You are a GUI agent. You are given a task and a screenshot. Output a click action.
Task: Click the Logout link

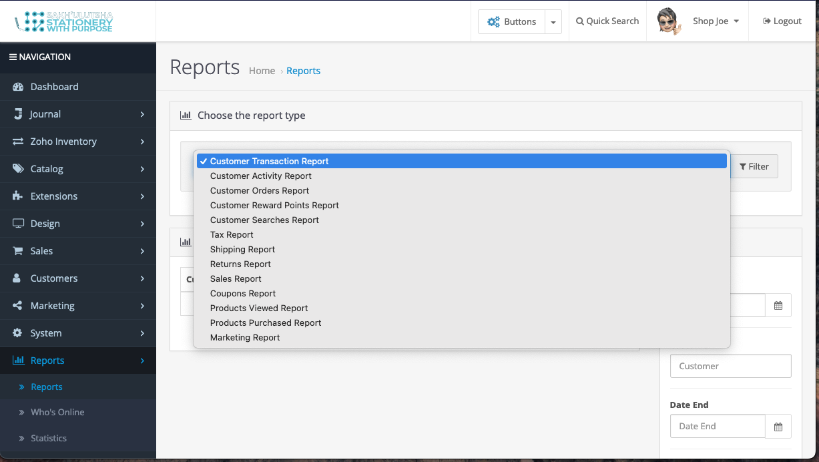click(782, 21)
